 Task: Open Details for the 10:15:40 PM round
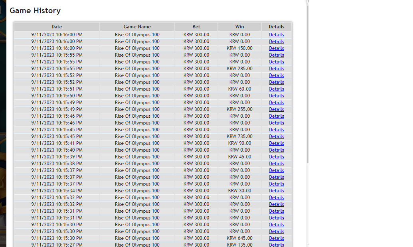click(x=276, y=150)
